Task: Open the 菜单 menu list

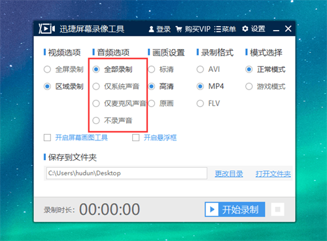Action: pos(225,29)
